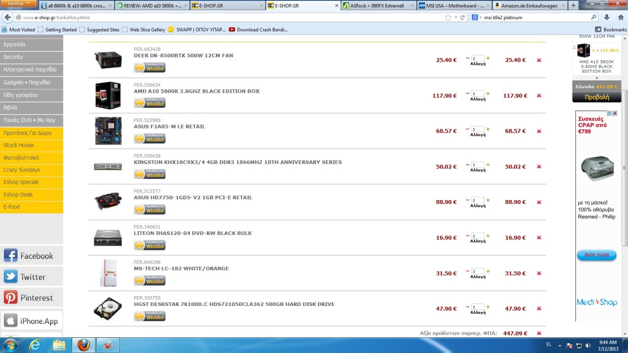This screenshot has width=628, height=353.
Task: Switch to Amazon.de Einkaufswagen tab
Action: [x=529, y=5]
